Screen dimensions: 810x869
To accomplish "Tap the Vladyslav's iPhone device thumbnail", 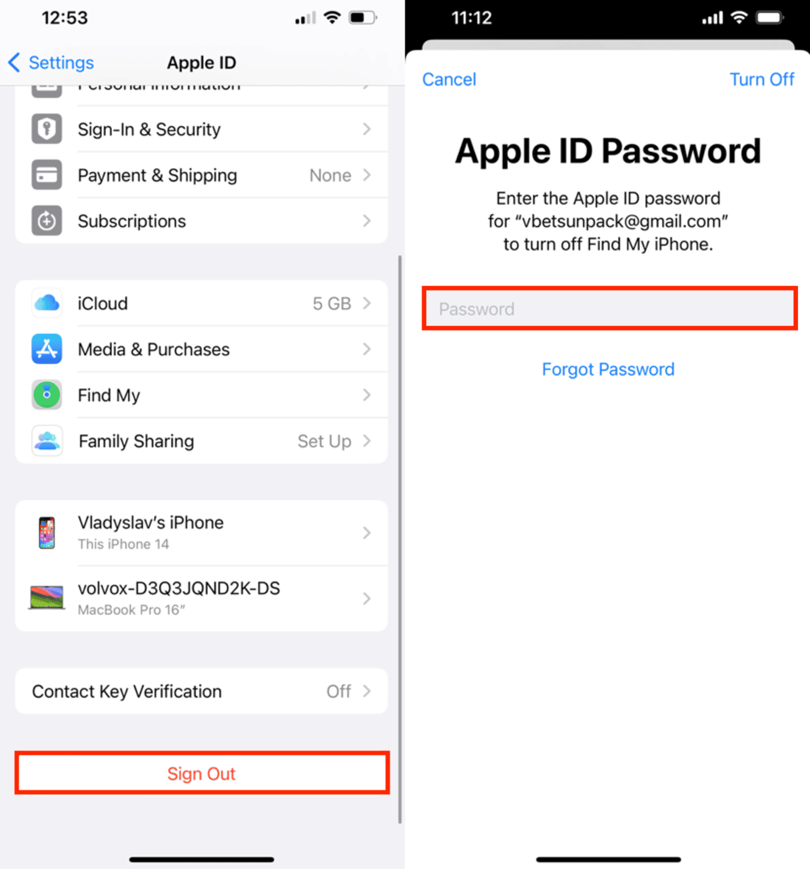I will [47, 532].
